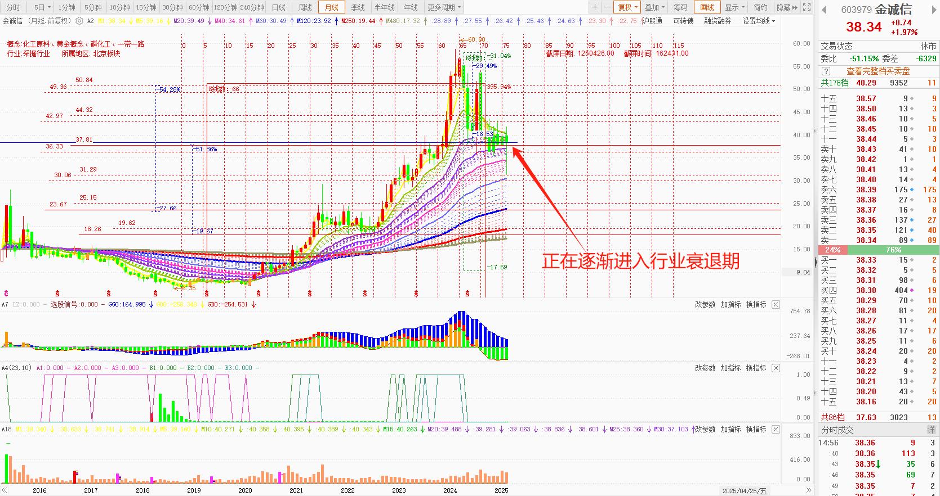This screenshot has height=496, width=940.
Task: Click 买一 price 38.33 row
Action: click(879, 260)
